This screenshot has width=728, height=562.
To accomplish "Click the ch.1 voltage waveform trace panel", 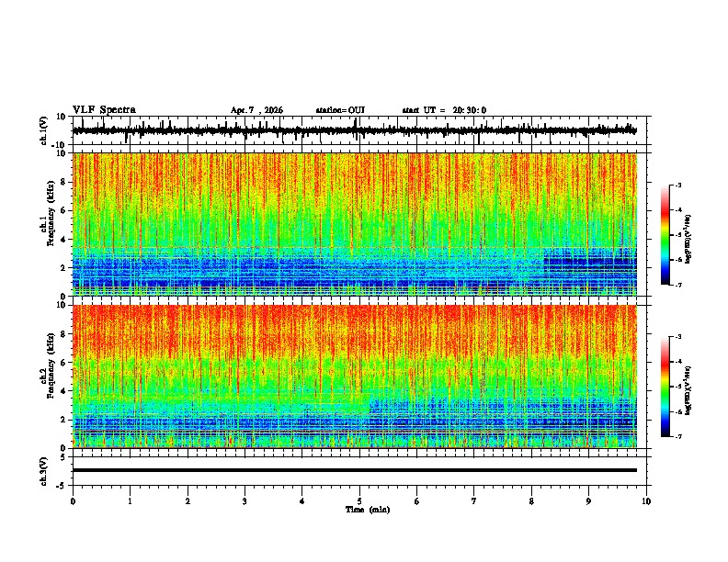I will pos(359,130).
